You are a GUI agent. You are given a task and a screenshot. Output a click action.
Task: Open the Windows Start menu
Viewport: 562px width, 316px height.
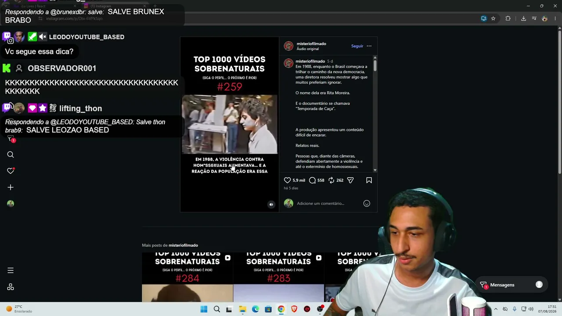pyautogui.click(x=204, y=309)
